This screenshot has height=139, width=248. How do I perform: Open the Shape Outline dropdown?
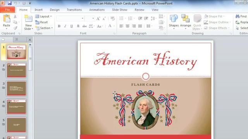tap(217, 22)
